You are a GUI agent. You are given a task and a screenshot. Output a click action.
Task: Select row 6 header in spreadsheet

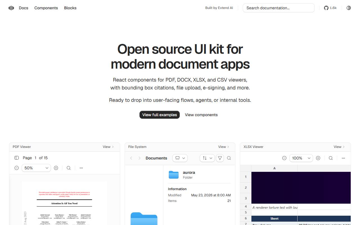pos(246,219)
